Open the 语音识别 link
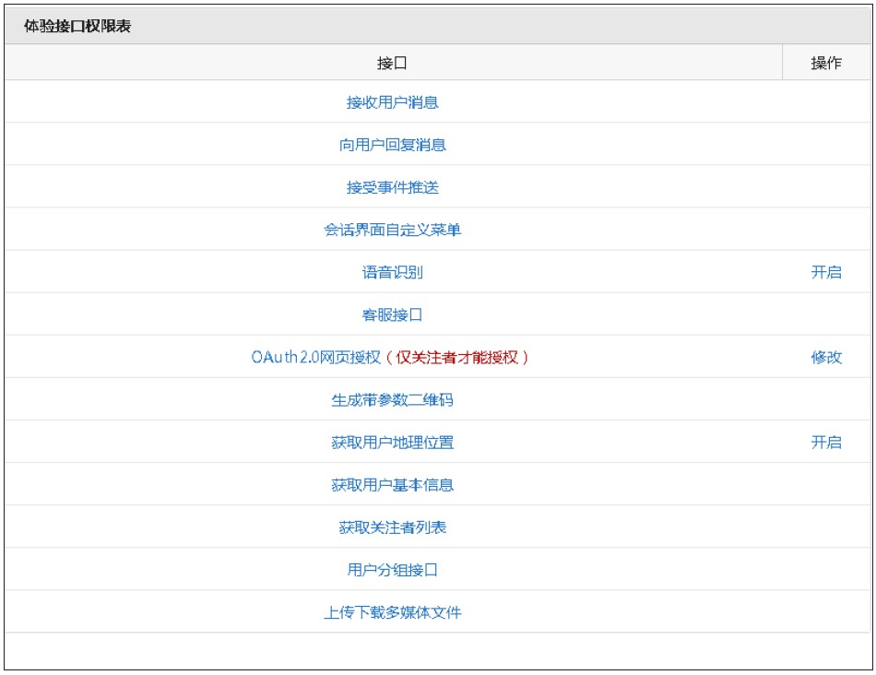Screen dimensions: 876x675 click(x=392, y=272)
